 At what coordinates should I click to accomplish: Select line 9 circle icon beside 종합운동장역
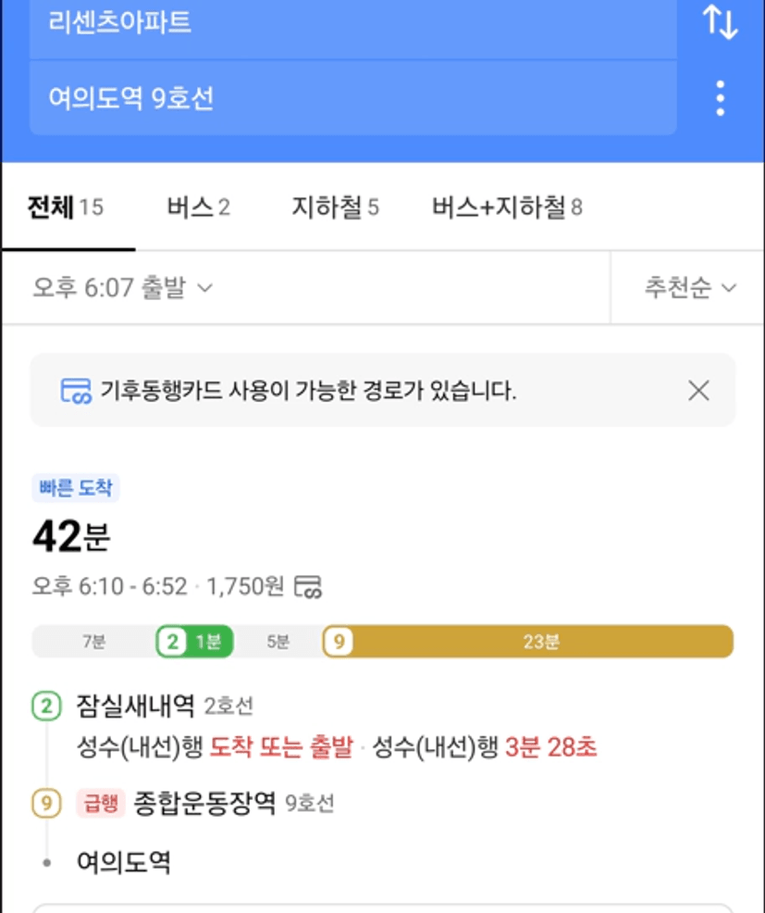click(46, 803)
